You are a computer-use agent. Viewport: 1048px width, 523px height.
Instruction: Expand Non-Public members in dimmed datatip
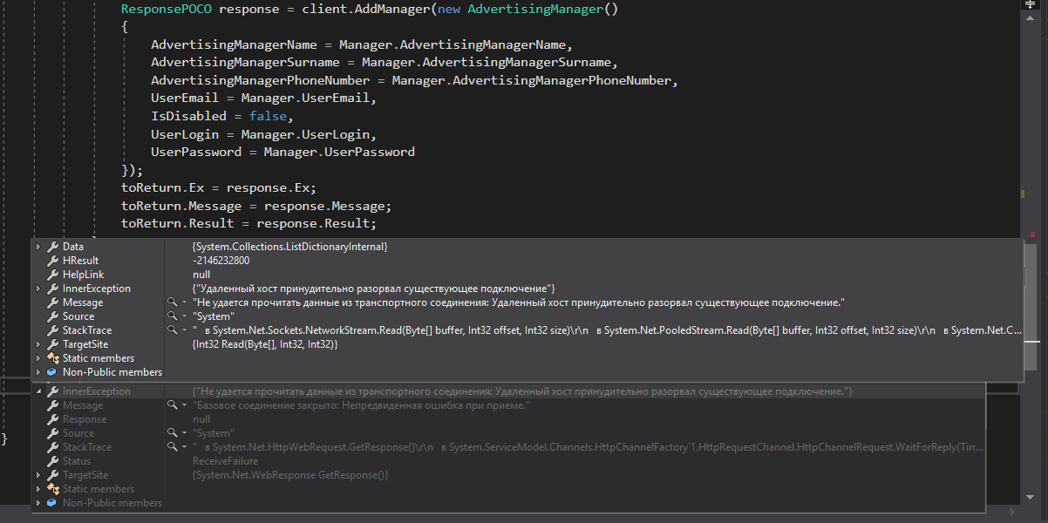[x=38, y=503]
